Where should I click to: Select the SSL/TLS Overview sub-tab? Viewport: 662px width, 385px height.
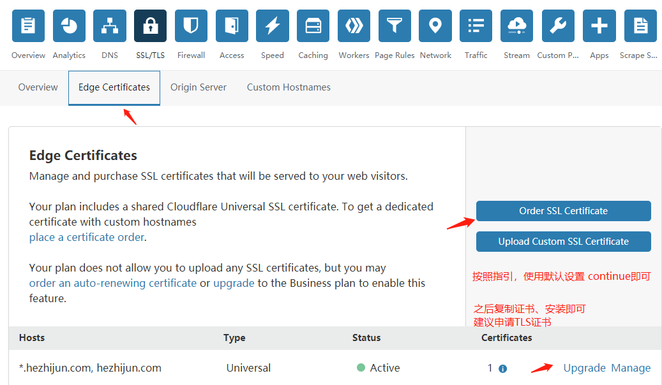coord(38,87)
